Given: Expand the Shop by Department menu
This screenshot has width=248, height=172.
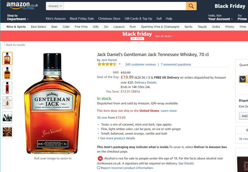Looking at the screenshot, I should [18, 17].
